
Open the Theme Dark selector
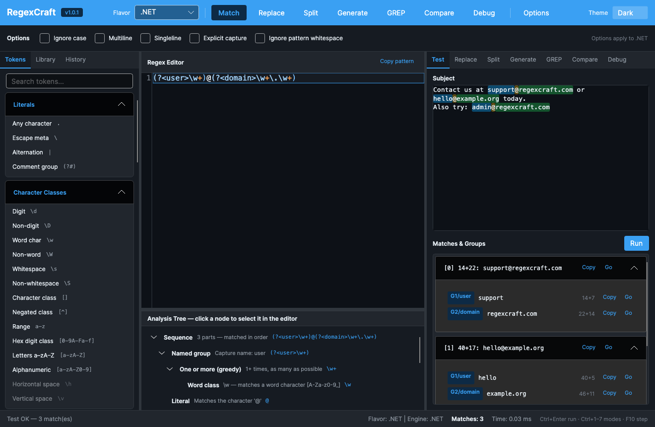click(x=630, y=13)
